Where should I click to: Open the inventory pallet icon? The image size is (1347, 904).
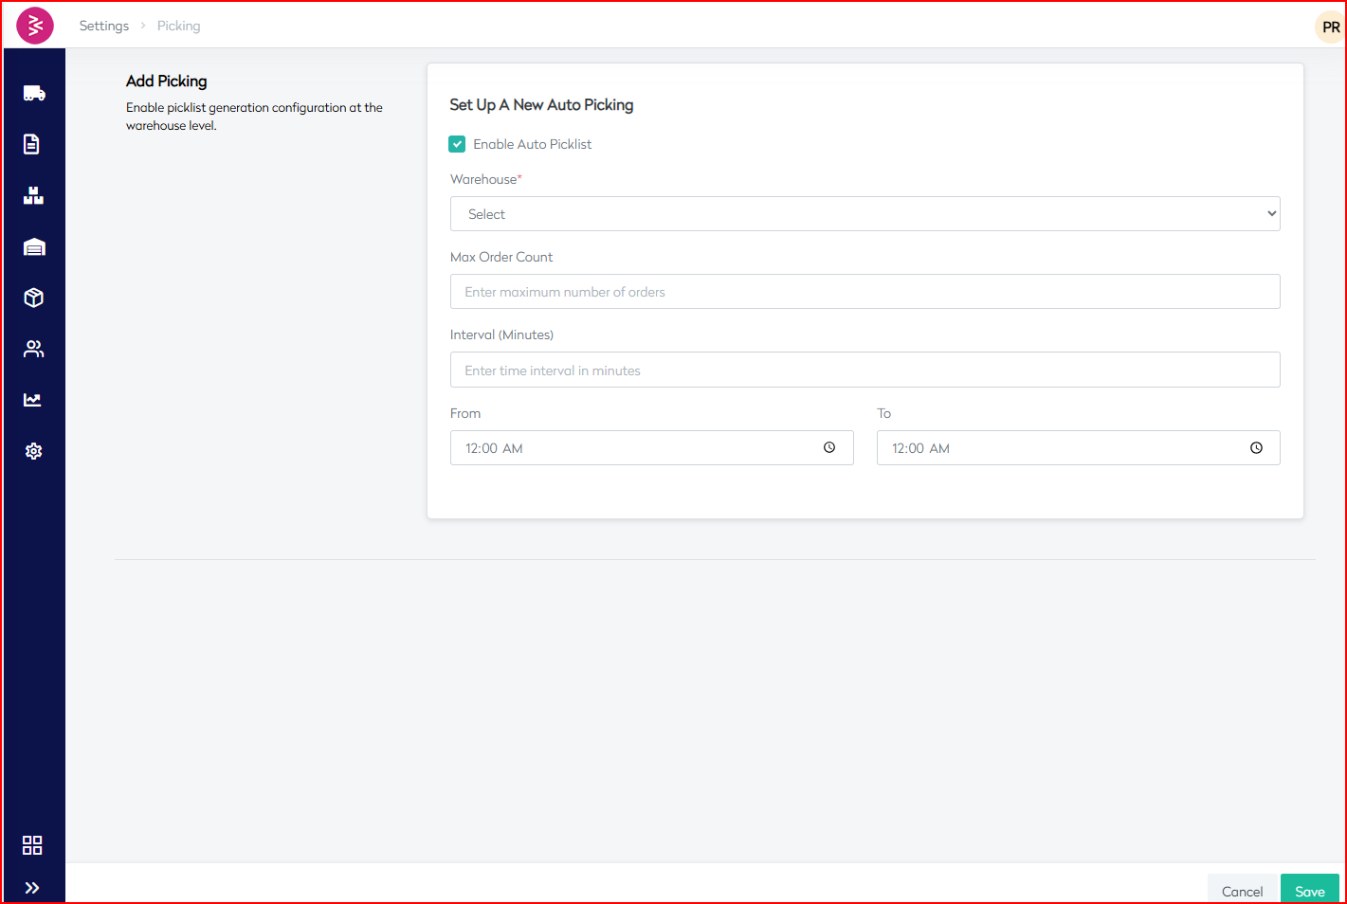(33, 195)
